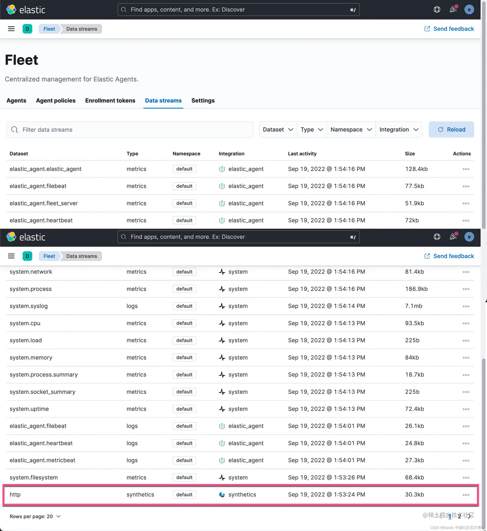Open the Namespace filter dropdown
This screenshot has width=487, height=531.
pyautogui.click(x=351, y=129)
